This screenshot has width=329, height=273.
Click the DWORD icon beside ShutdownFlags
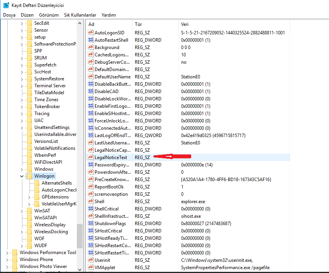click(91, 224)
